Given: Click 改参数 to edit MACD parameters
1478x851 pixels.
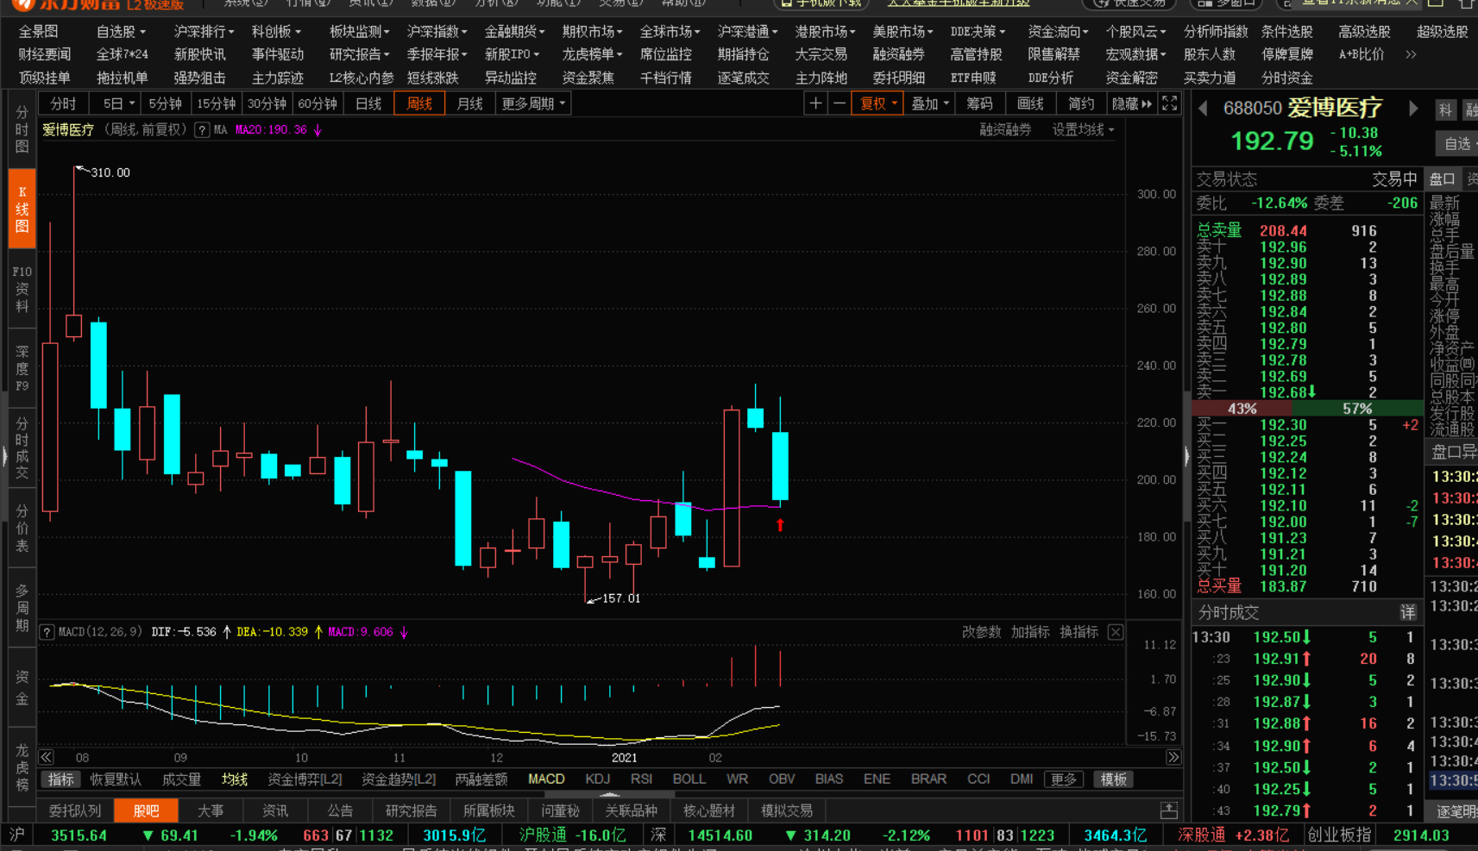Looking at the screenshot, I should click(982, 632).
